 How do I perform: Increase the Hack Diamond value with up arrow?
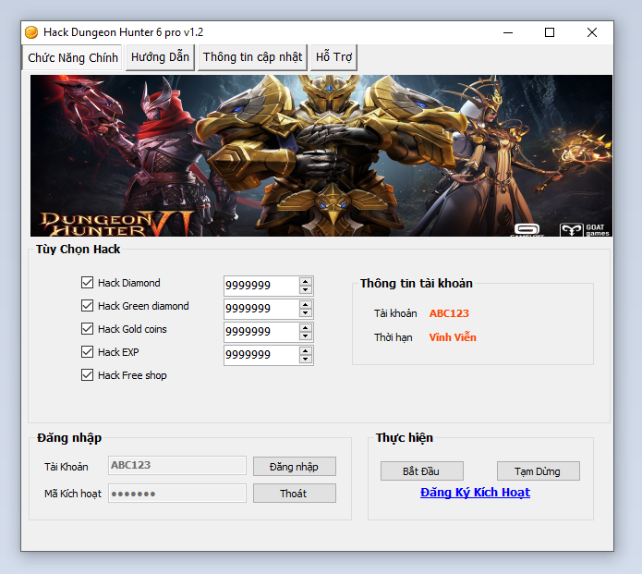306,281
